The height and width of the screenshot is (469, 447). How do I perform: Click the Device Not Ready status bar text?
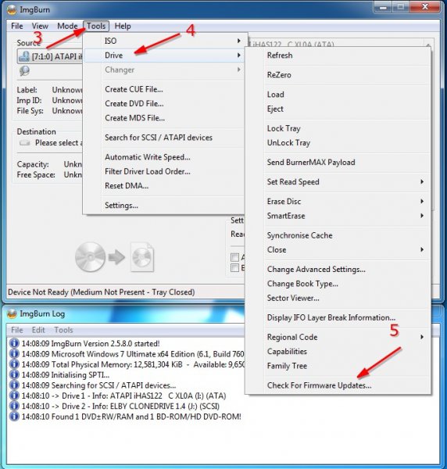tap(102, 292)
